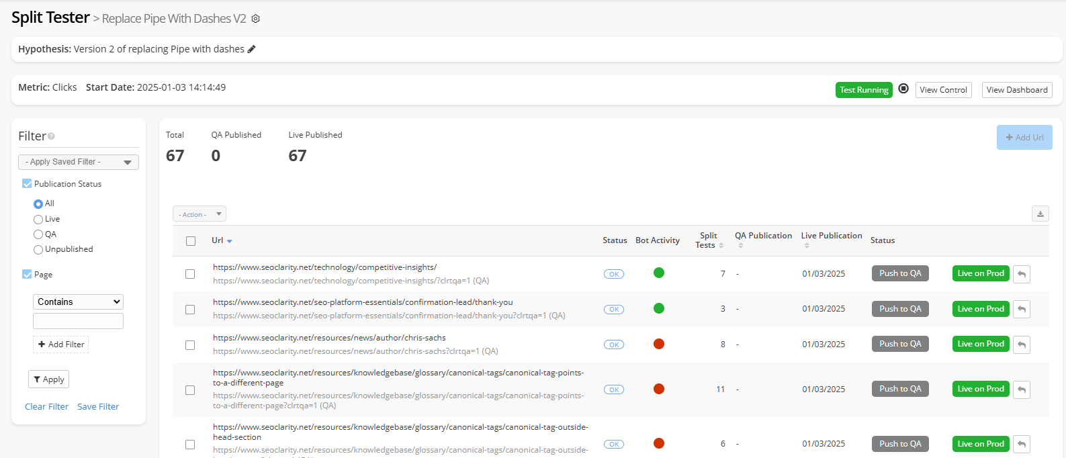Click the View Dashboard button
This screenshot has height=458, width=1066.
[x=1016, y=90]
